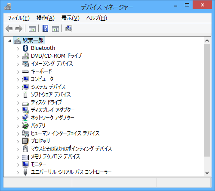Click the scrollbar down arrow

(207, 173)
